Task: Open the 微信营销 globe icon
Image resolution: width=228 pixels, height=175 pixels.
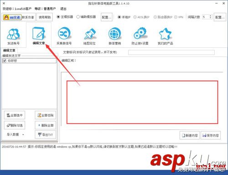Action: point(114,36)
